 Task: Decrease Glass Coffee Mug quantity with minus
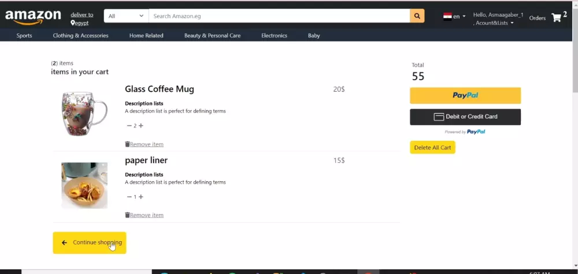click(x=129, y=126)
